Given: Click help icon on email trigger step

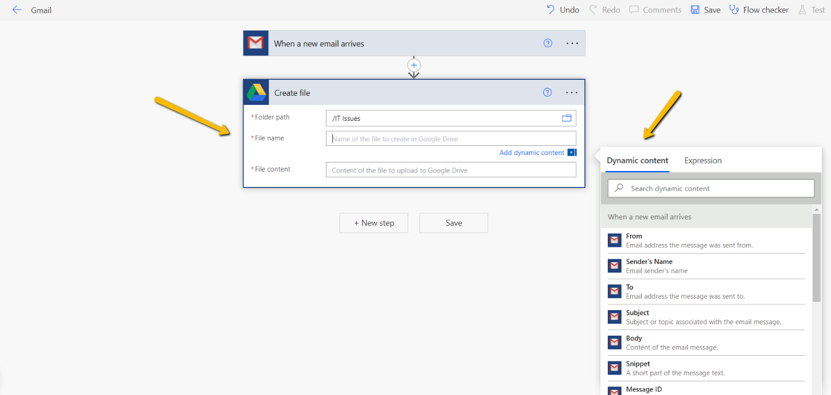Looking at the screenshot, I should click(547, 43).
